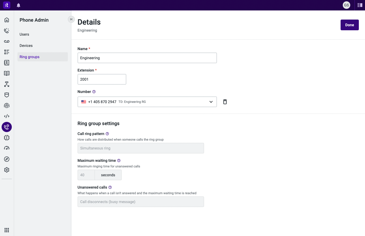
Task: Open the AI brain icon in sidebar
Action: (7, 138)
